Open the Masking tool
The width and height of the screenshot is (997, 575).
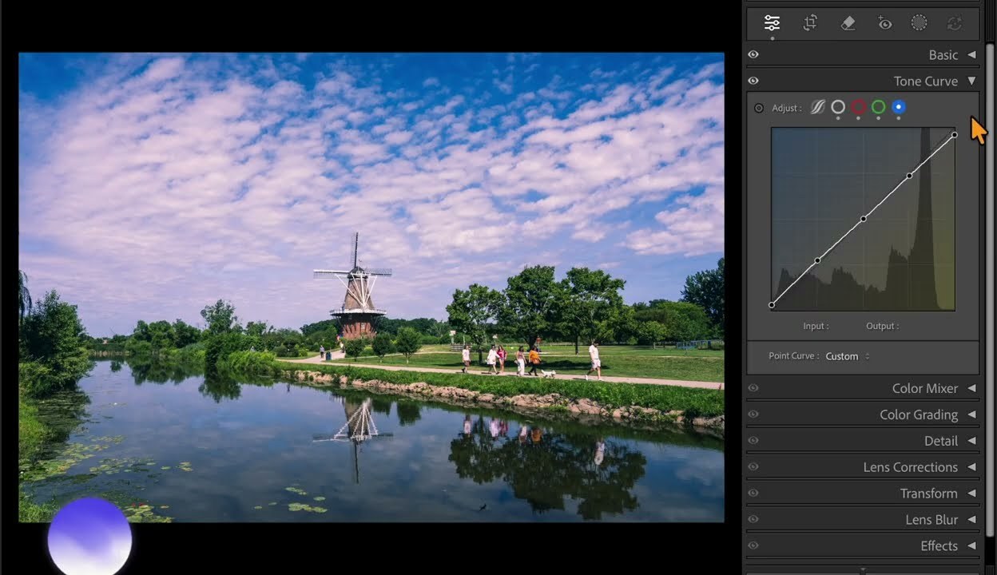[920, 23]
